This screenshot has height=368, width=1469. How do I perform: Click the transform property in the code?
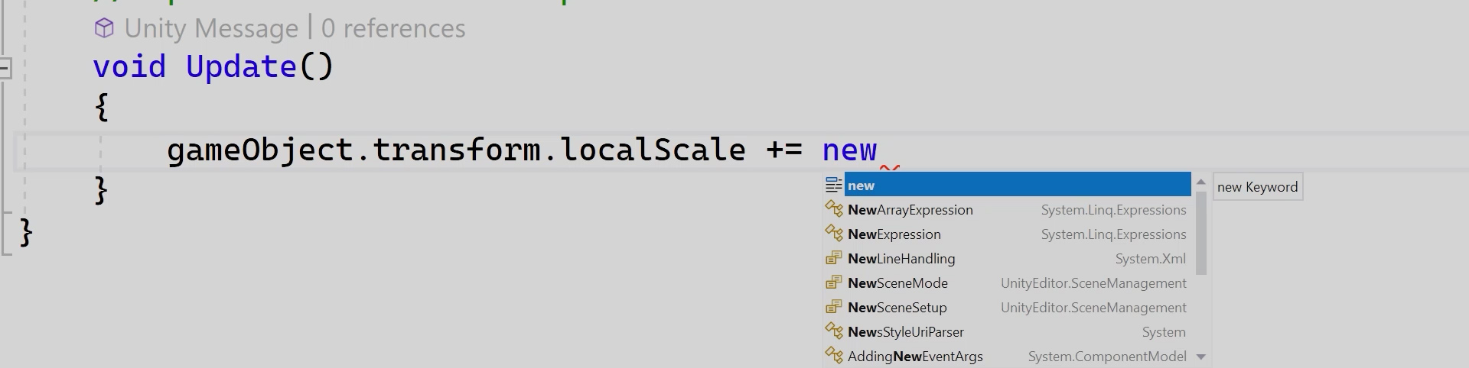(x=457, y=150)
